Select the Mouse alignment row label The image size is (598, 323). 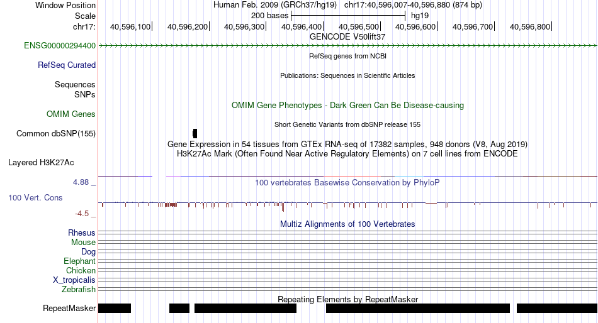pos(83,243)
